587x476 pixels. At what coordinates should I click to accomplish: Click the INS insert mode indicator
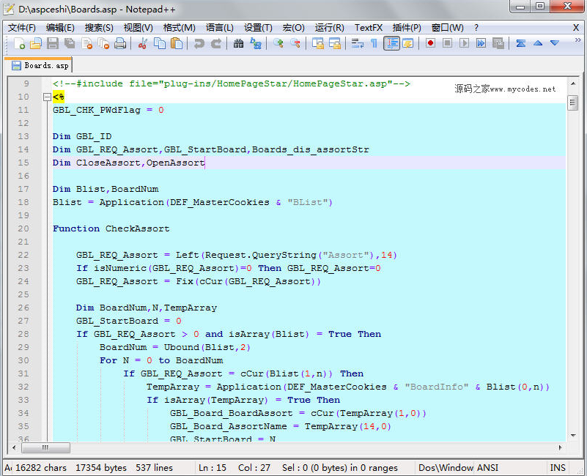click(x=558, y=467)
